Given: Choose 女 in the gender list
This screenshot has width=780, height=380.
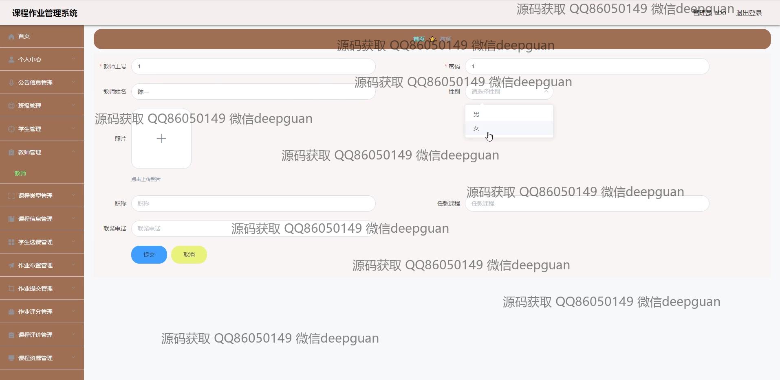Looking at the screenshot, I should point(509,128).
